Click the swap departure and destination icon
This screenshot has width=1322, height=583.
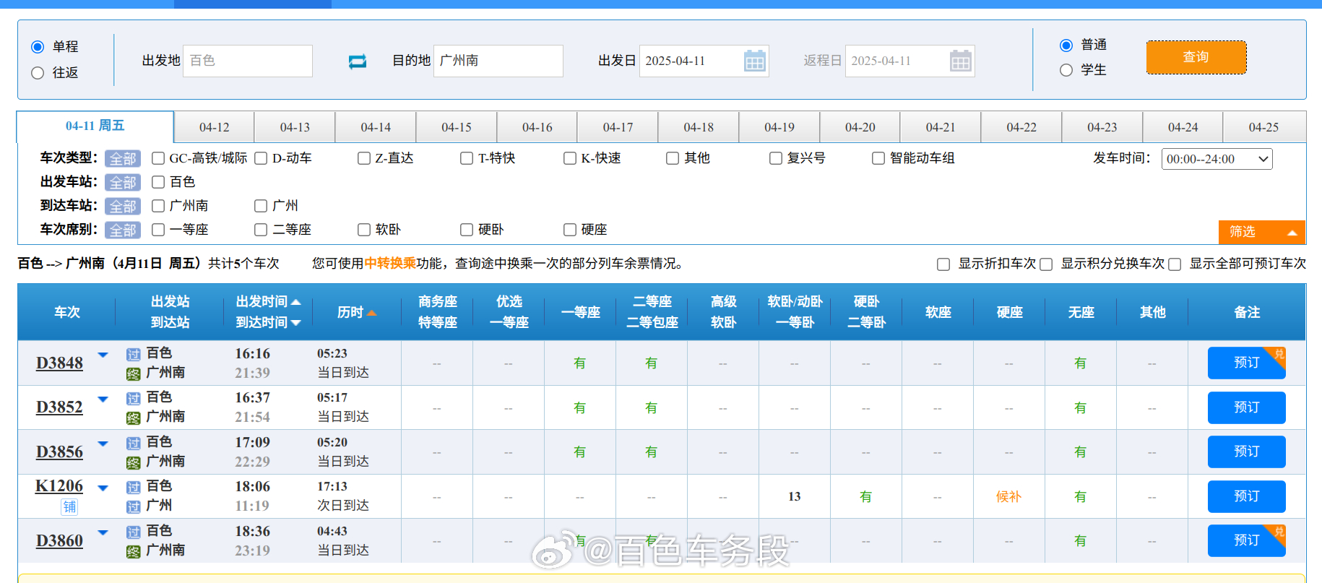(x=358, y=61)
